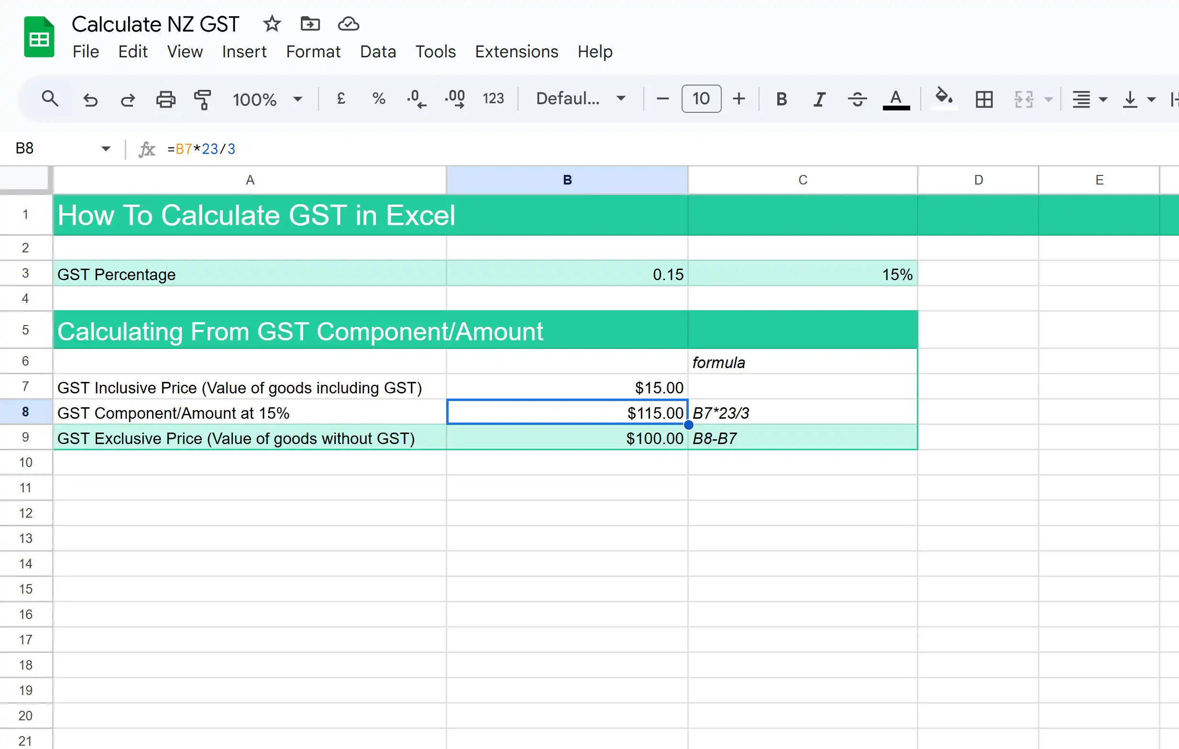Select row 9 header
This screenshot has height=749, width=1179.
pos(25,437)
